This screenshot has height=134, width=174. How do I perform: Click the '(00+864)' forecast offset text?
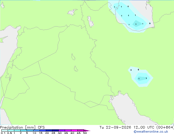[x=165, y=127]
